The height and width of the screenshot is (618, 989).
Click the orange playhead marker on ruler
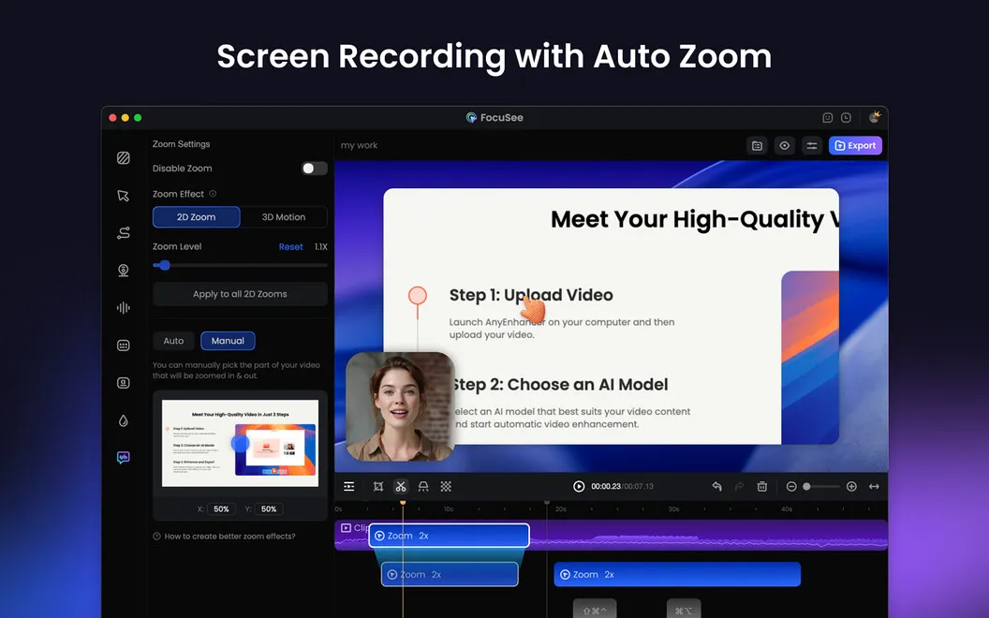click(403, 503)
